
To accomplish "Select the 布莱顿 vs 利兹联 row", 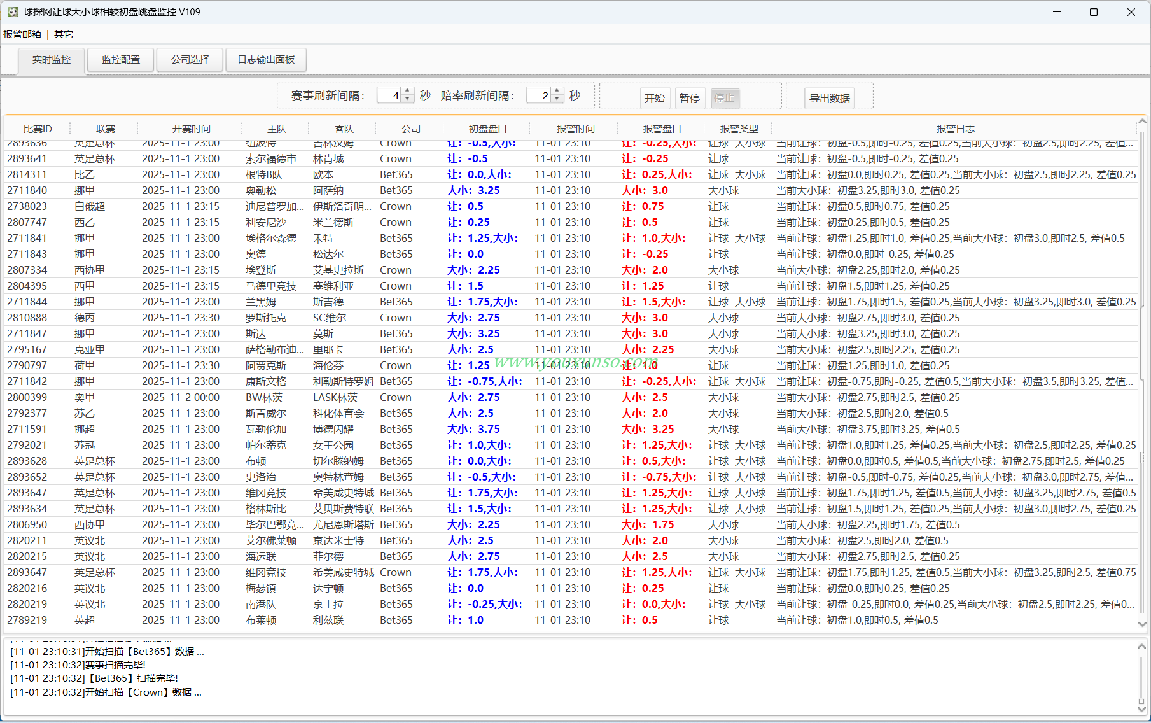I will tap(571, 621).
